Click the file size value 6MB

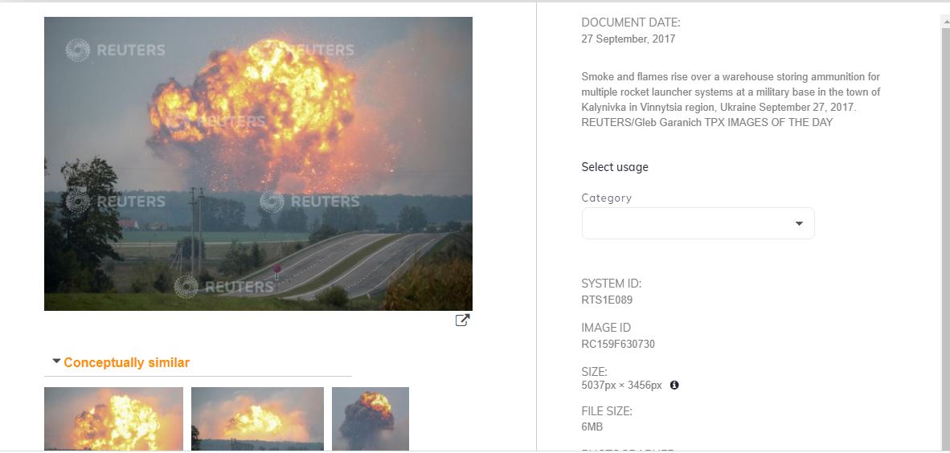tap(592, 427)
